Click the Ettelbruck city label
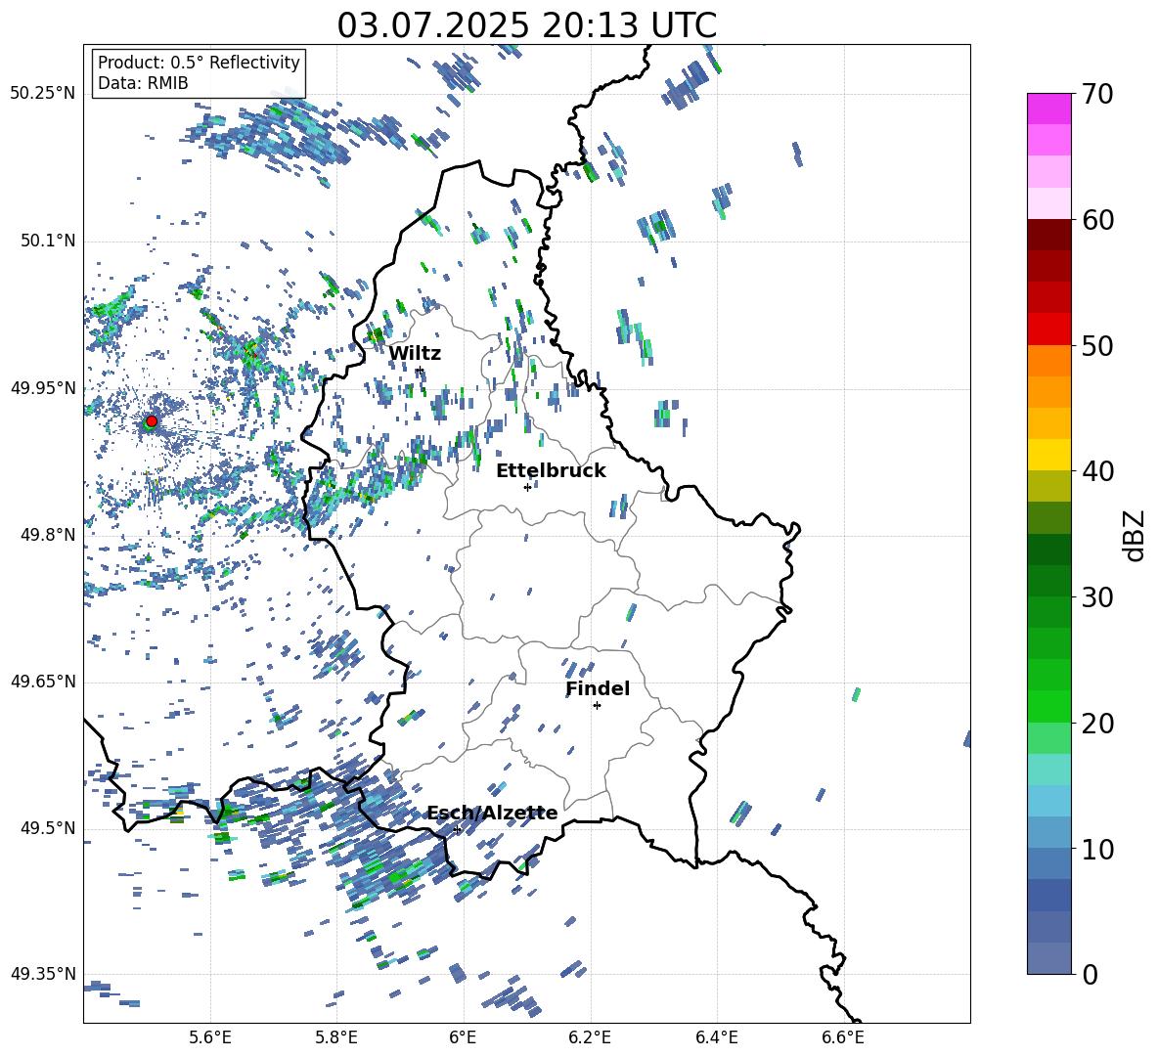 tap(551, 471)
